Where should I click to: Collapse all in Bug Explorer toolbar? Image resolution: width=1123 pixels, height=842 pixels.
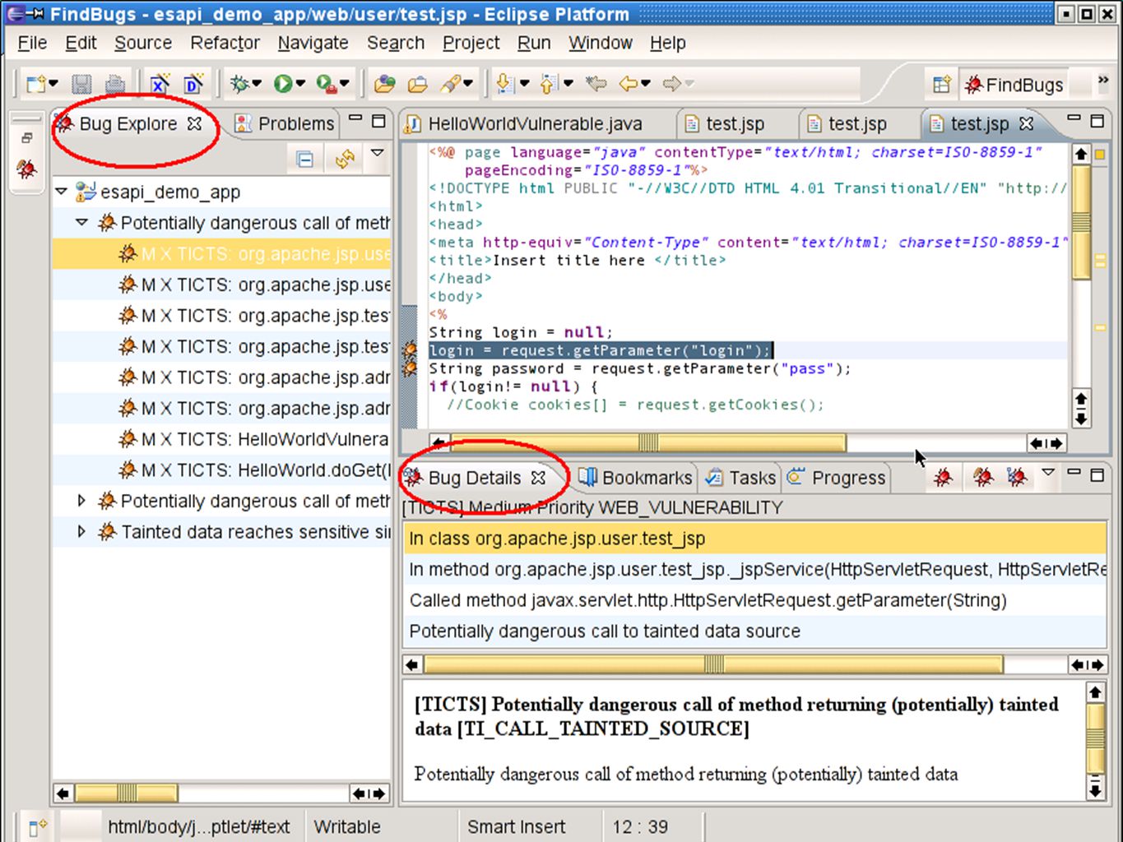point(305,159)
